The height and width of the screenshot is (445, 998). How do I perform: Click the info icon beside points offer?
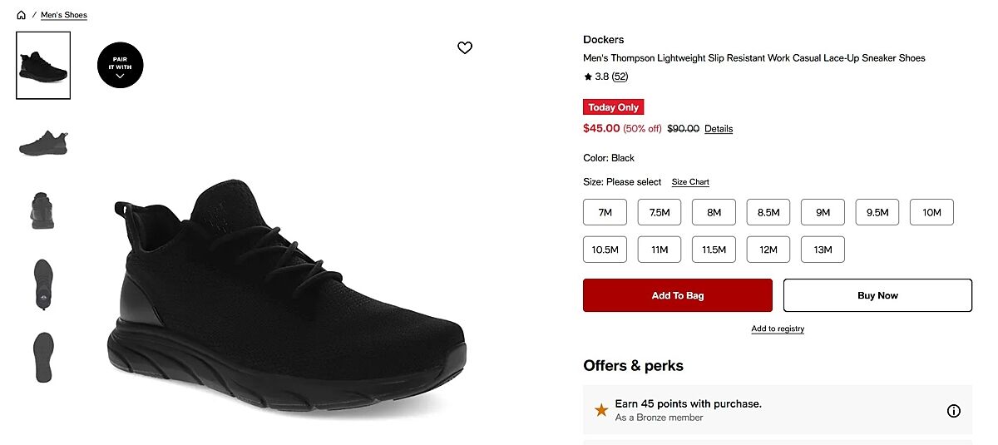coord(954,411)
